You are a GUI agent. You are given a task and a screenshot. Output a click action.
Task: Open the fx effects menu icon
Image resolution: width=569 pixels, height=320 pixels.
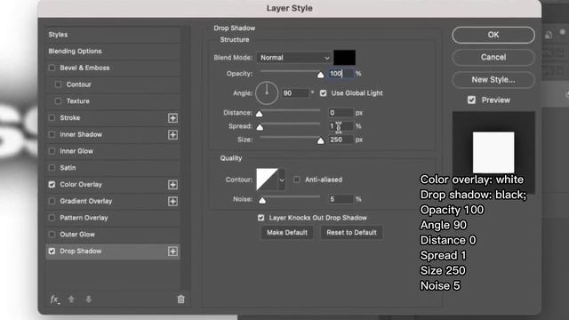click(x=55, y=300)
